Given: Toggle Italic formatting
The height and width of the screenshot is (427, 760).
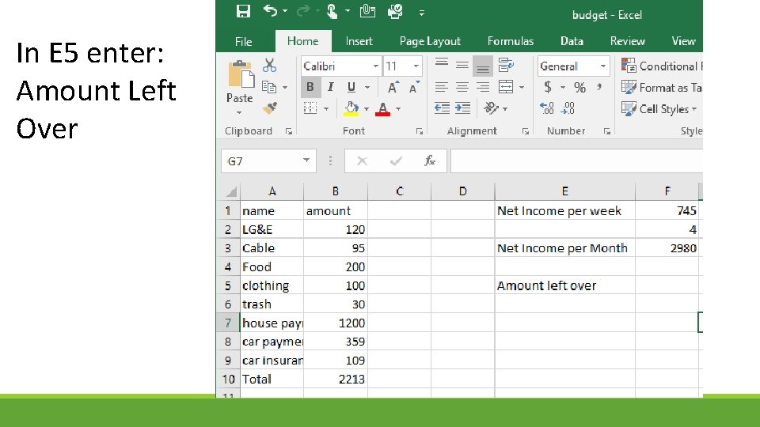Looking at the screenshot, I should click(x=331, y=87).
